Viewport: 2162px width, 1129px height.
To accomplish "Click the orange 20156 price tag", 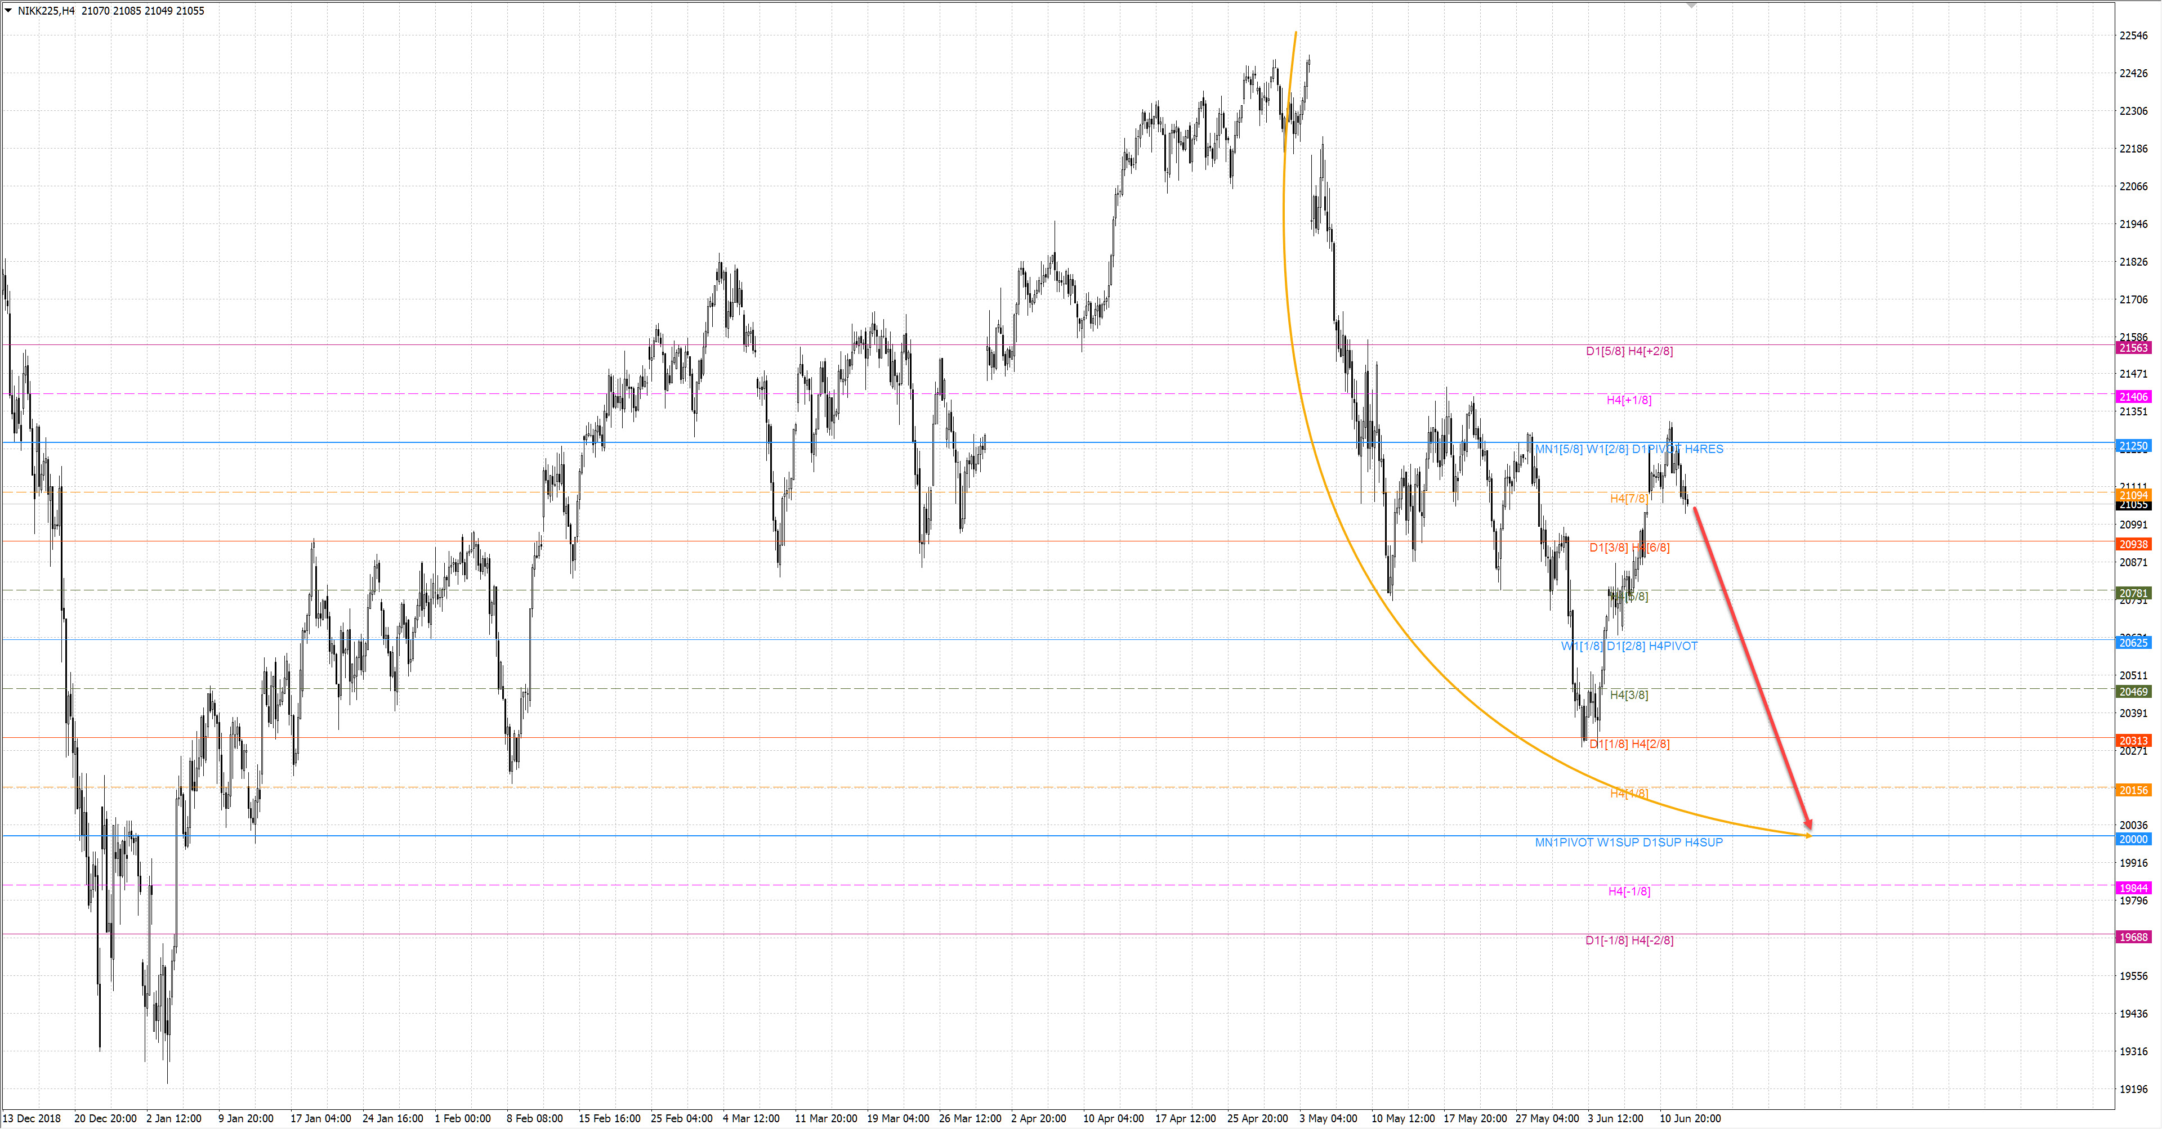I will click(2133, 790).
